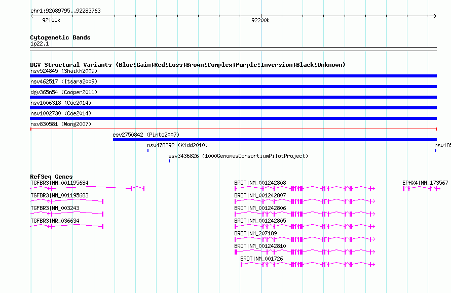
Task: Click the esv3436826 1000GenomesConsortiumPilotProject label
Action: click(238, 156)
